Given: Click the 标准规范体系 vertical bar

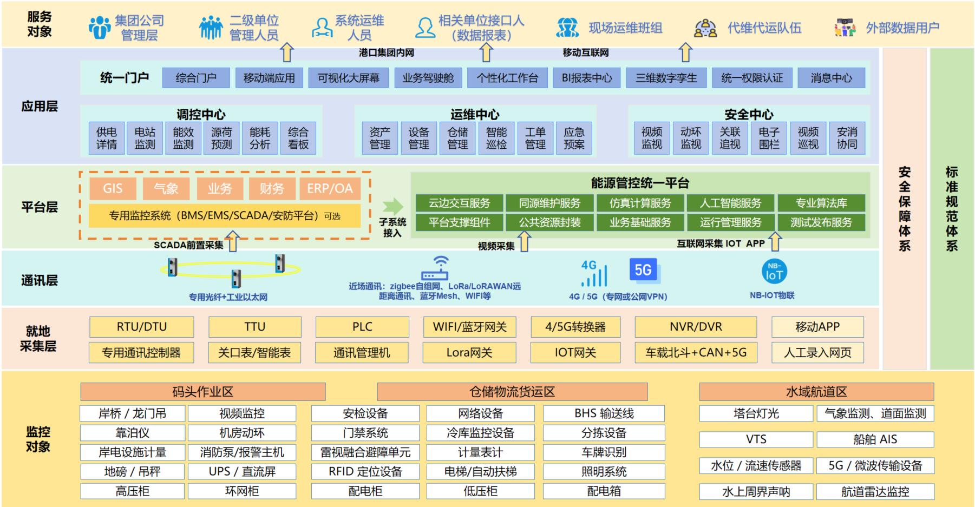Looking at the screenshot, I should (x=952, y=208).
